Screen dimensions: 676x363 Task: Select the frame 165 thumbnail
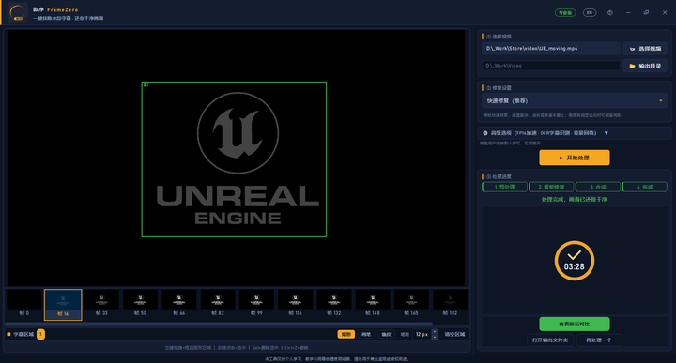411,304
